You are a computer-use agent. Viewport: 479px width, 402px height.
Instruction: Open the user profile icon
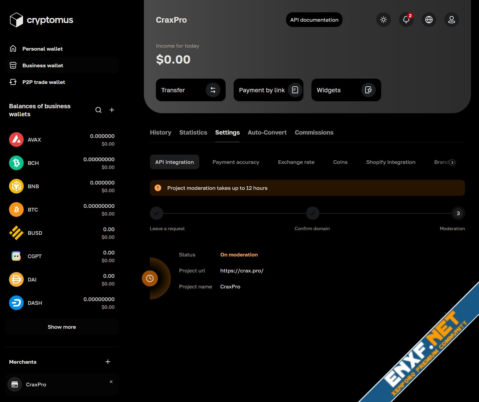tap(451, 20)
